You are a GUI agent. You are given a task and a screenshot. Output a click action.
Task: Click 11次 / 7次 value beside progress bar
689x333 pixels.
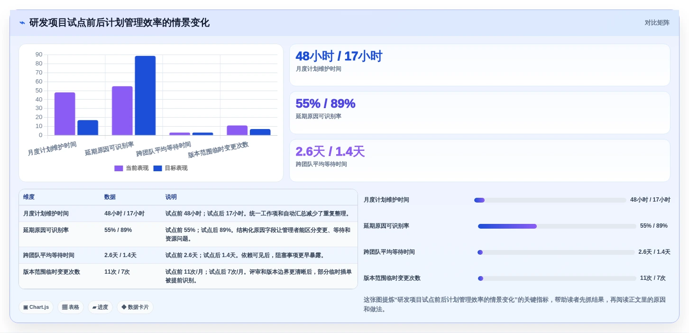pyautogui.click(x=652, y=278)
